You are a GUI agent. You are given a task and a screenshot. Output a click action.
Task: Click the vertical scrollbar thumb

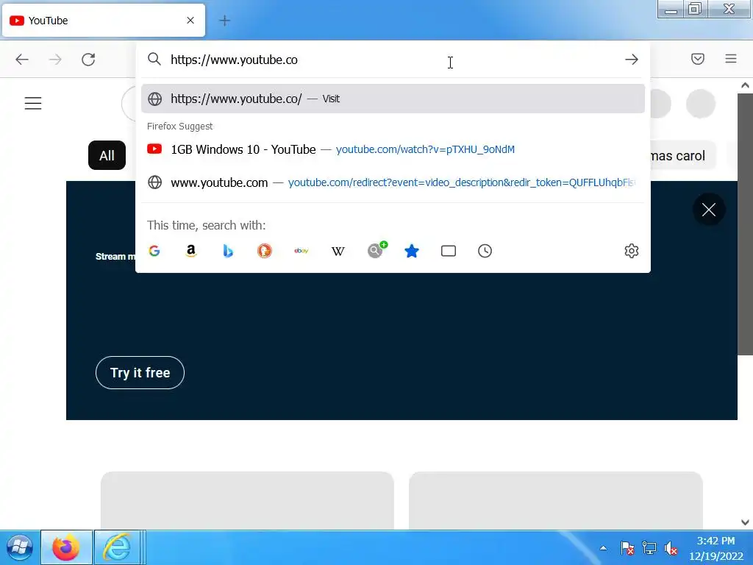pos(745,224)
